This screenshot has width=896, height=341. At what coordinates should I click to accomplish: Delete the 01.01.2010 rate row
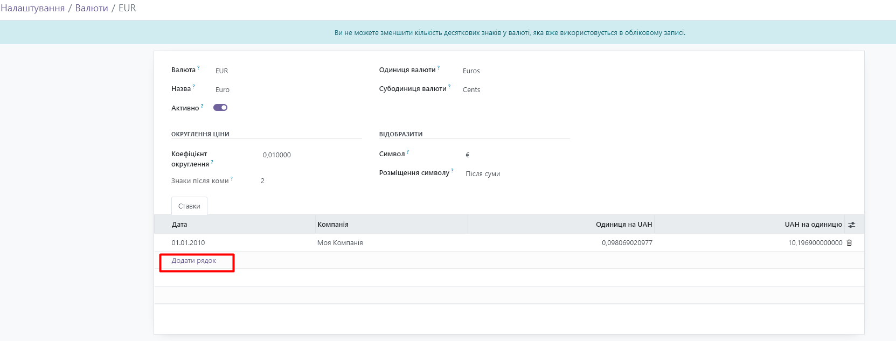pos(849,243)
